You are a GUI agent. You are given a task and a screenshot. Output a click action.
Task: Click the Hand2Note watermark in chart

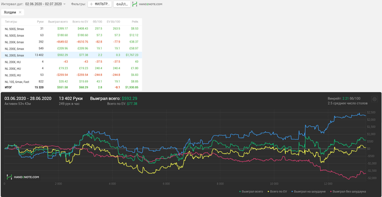[x=23, y=177]
